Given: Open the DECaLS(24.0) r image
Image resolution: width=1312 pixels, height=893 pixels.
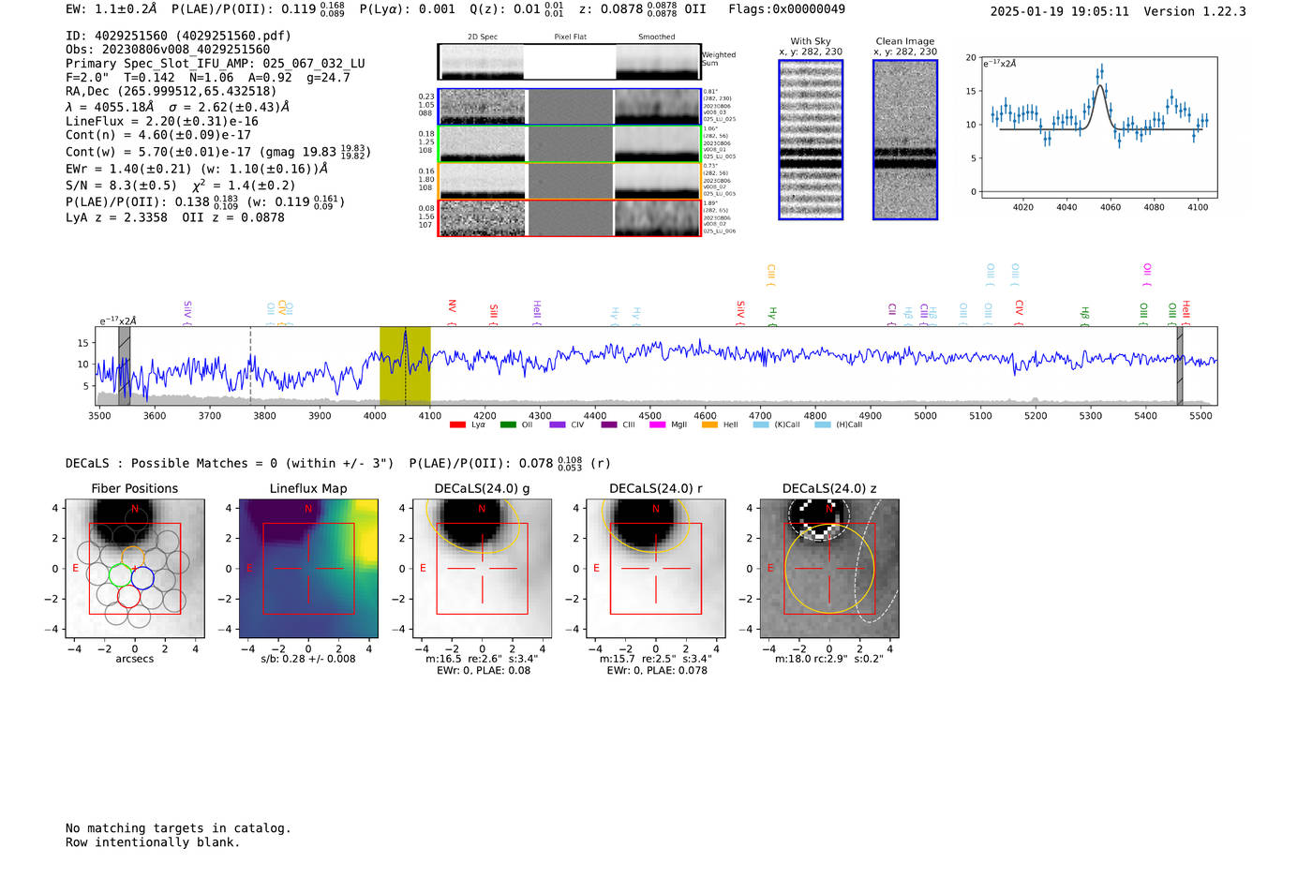Looking at the screenshot, I should (x=655, y=569).
